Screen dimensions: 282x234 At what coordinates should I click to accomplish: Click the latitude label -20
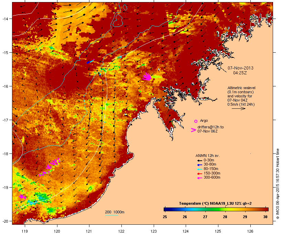click(5, 221)
